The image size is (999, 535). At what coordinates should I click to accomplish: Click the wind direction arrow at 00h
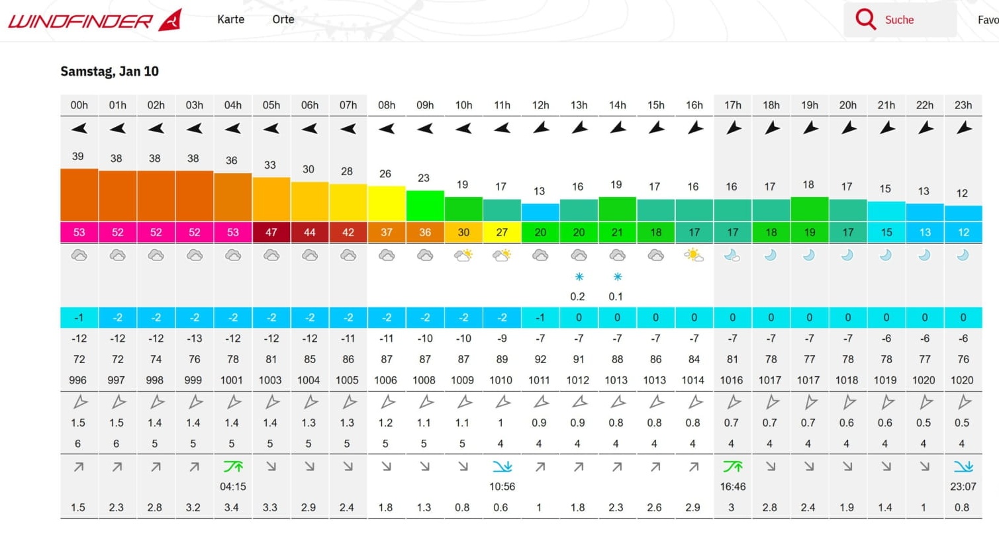[x=79, y=128]
